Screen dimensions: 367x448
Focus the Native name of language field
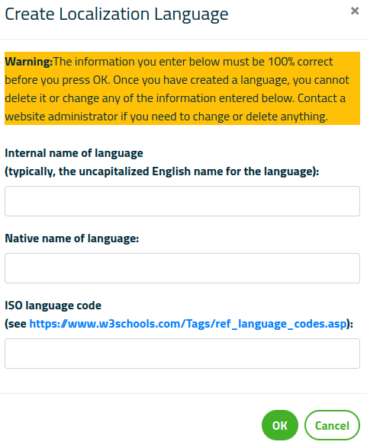(x=182, y=268)
